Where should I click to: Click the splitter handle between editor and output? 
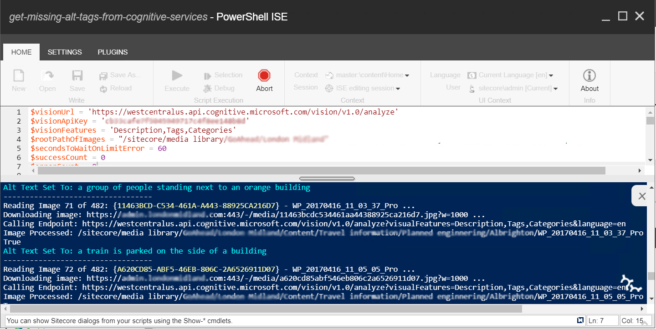[x=327, y=179]
